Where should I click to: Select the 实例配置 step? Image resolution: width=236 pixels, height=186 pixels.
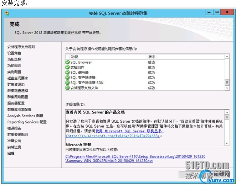pos(14,72)
